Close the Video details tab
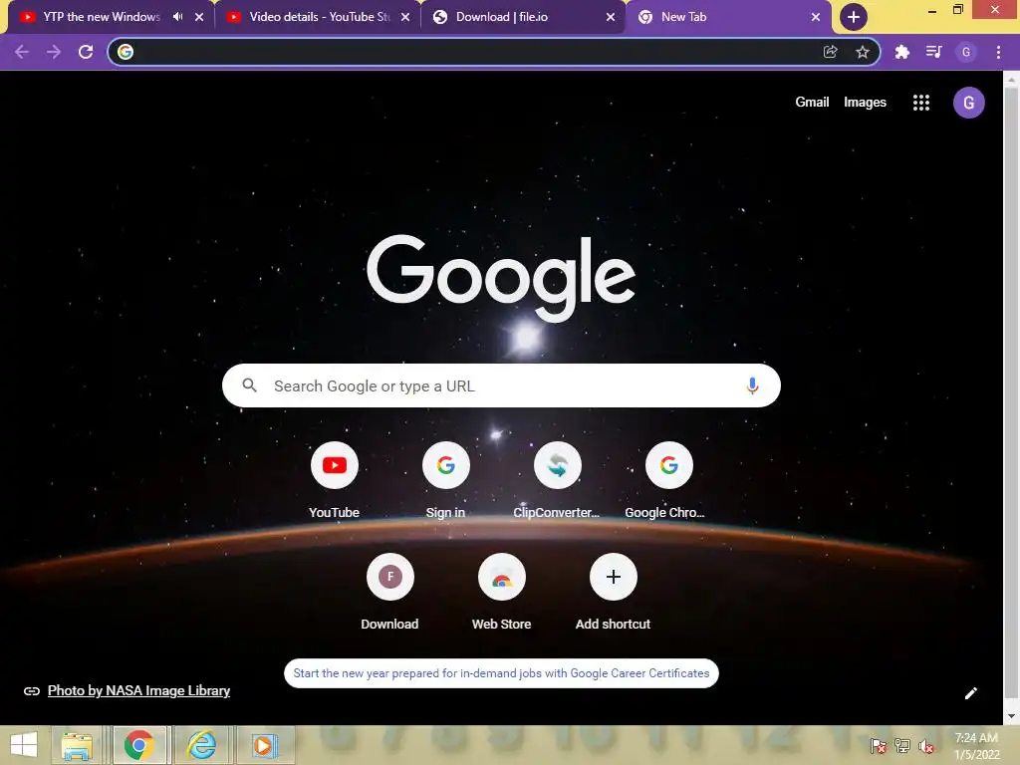This screenshot has width=1020, height=765. click(405, 17)
